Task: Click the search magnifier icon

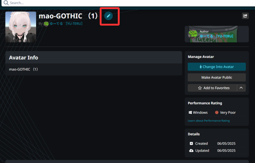Action: coord(6,3)
